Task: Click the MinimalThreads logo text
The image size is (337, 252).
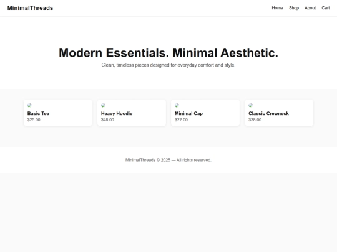Action: 30,8
